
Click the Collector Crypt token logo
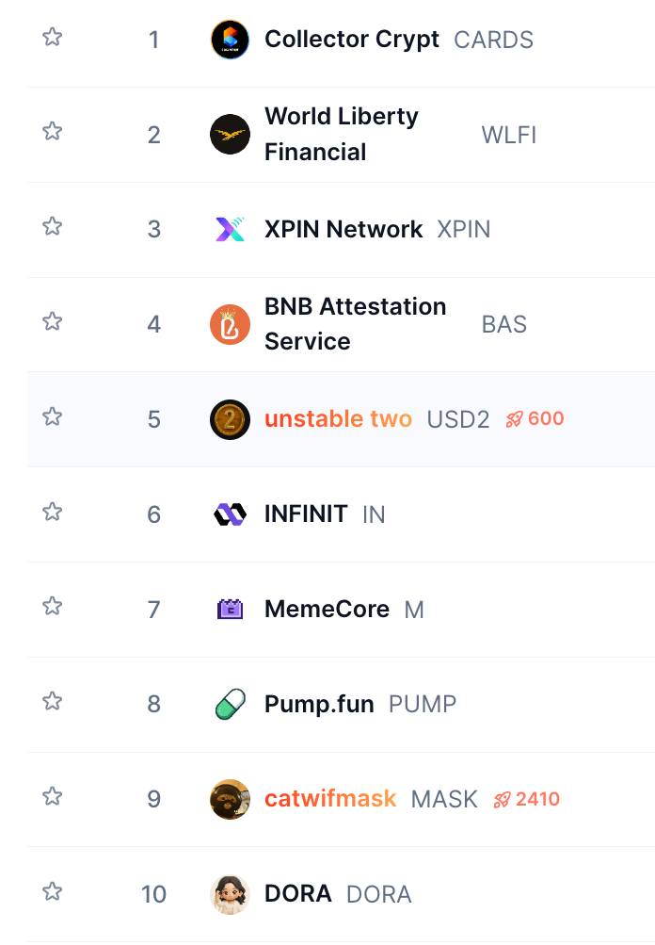230,40
